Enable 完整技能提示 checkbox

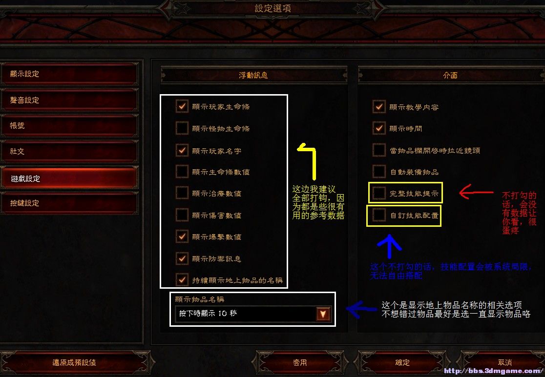point(379,193)
